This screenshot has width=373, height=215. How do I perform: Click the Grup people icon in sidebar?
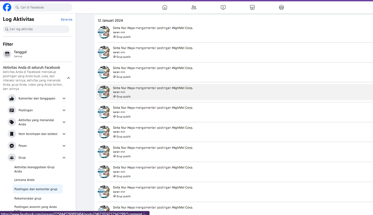(x=12, y=158)
